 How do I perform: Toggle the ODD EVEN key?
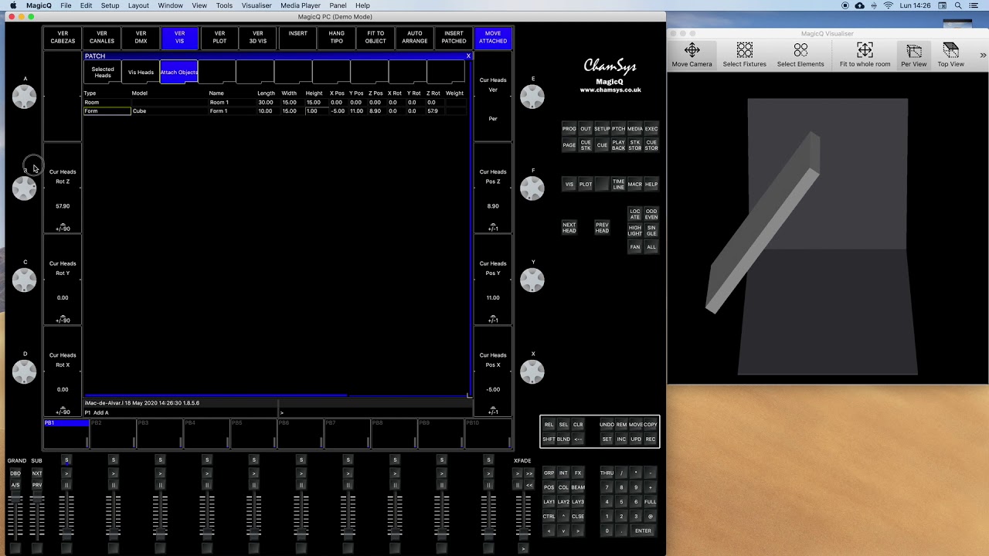point(651,214)
